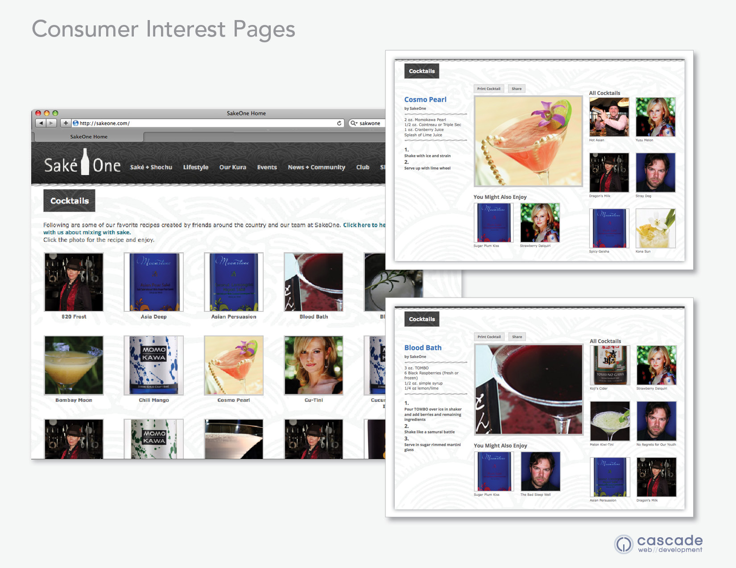Image resolution: width=736 pixels, height=568 pixels.
Task: Open Strawberry Daiquiri under Cosmo Pearl suggestions
Action: coord(540,223)
